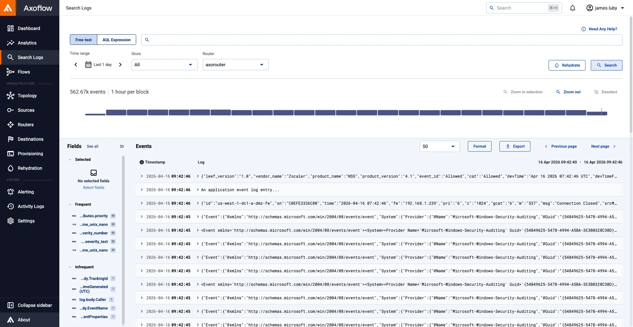Collapse the Infrequent fields section
This screenshot has height=327, width=633.
coord(70,267)
